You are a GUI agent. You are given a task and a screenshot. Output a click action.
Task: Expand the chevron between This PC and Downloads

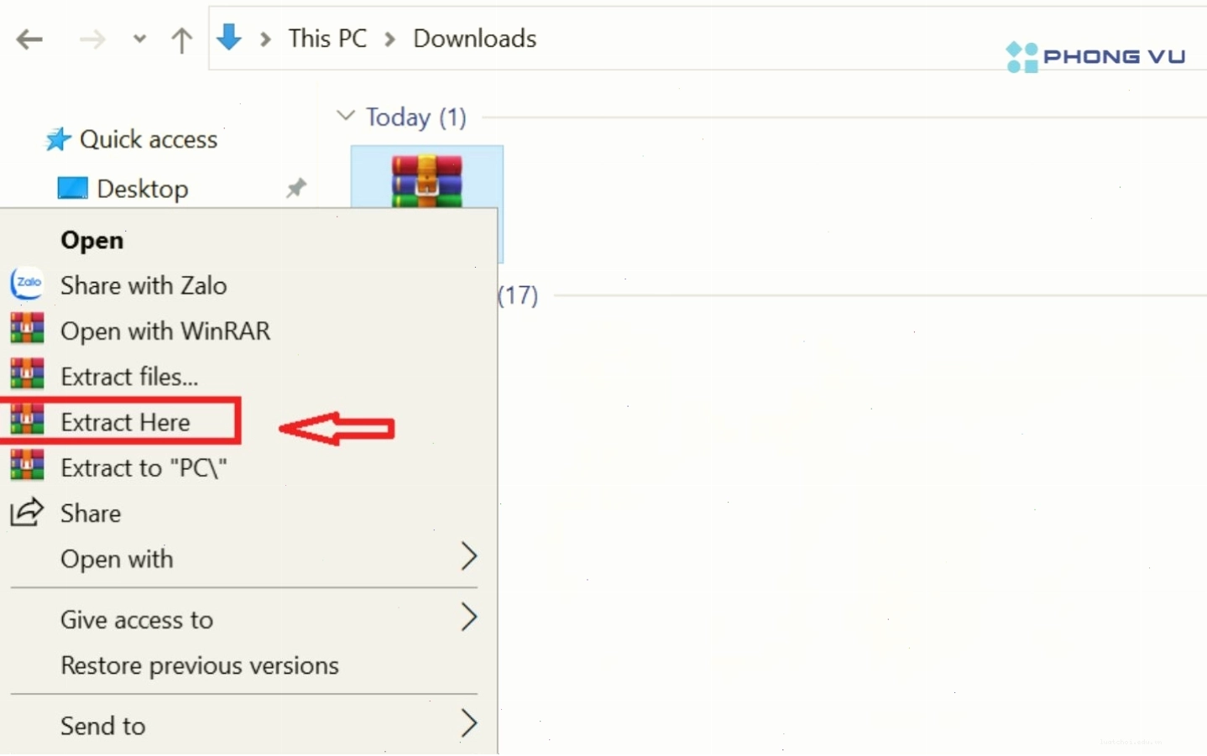tap(389, 39)
